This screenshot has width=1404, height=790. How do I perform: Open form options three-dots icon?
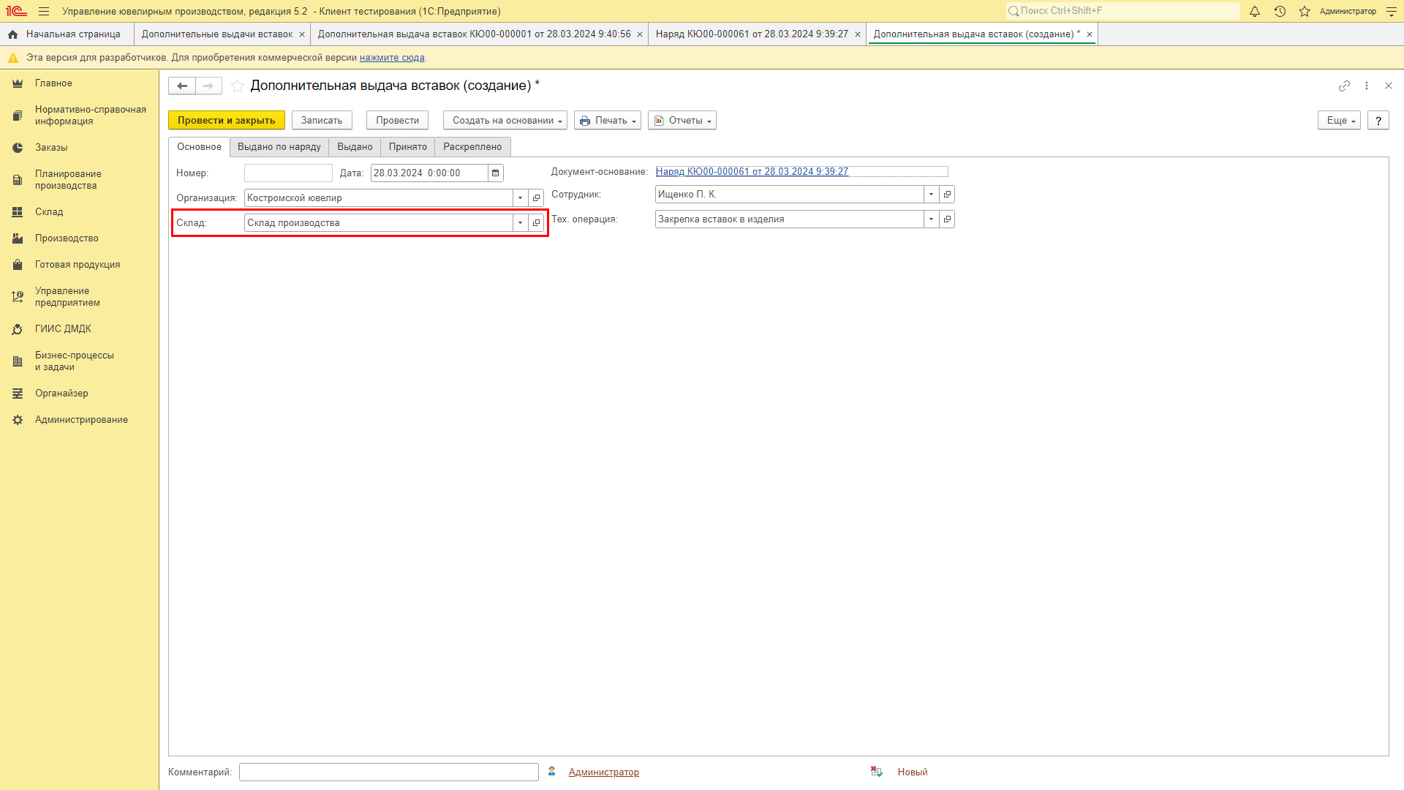1366,86
